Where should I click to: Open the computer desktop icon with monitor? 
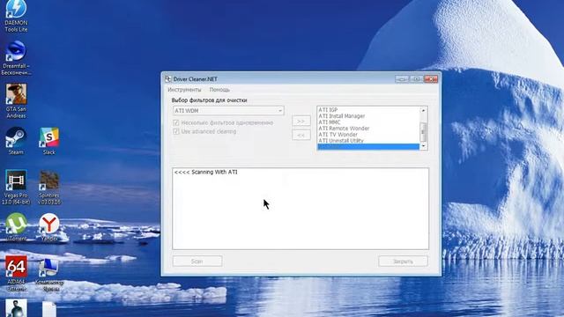coord(49,274)
